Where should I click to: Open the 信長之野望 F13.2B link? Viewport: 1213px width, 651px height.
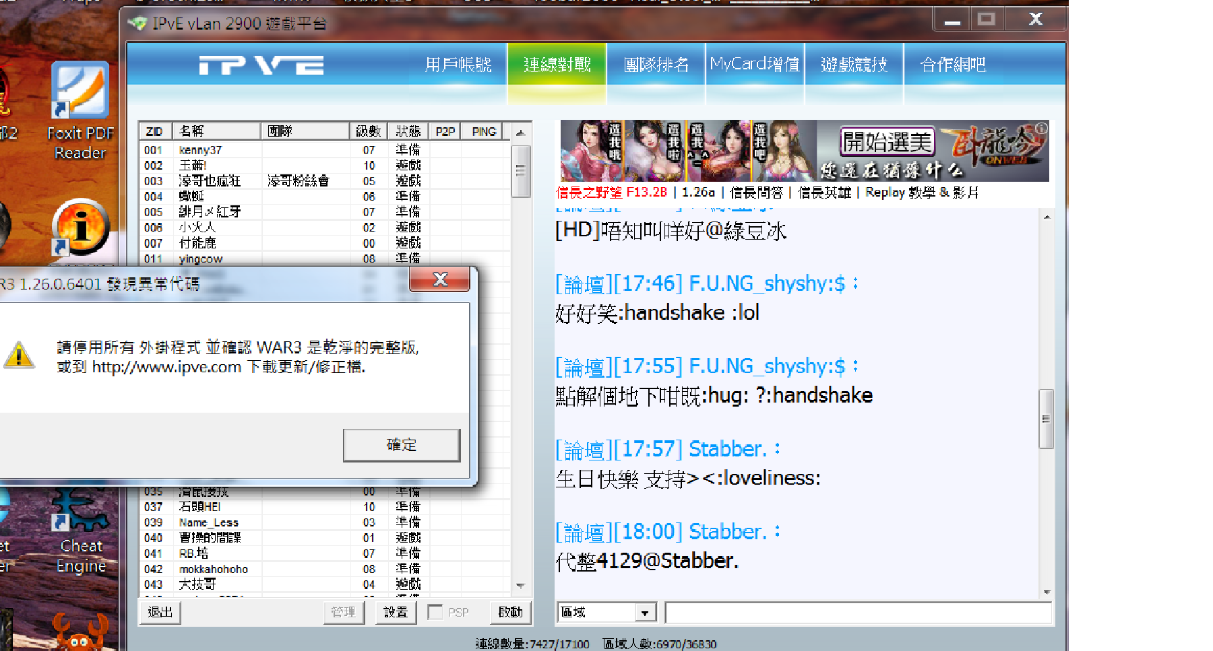pyautogui.click(x=612, y=193)
